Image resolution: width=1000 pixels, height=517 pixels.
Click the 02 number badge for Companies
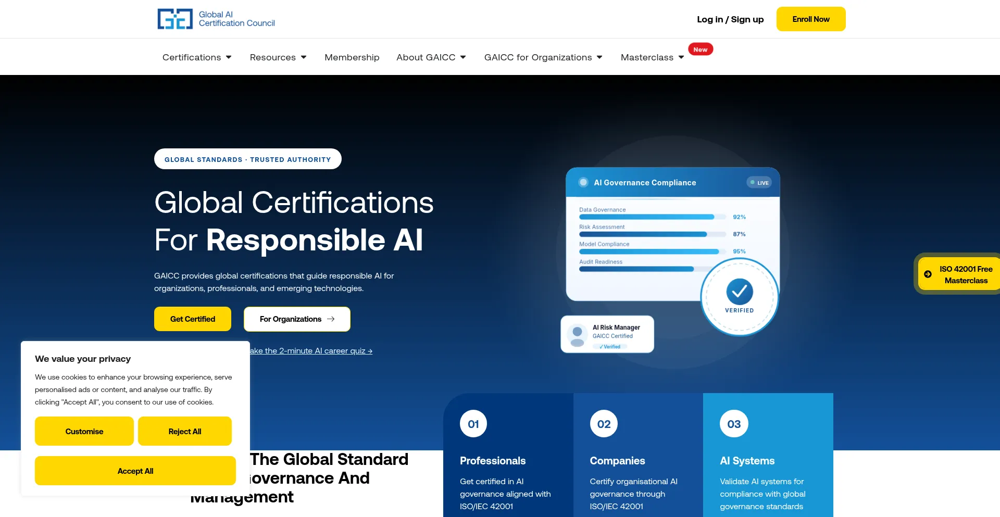point(604,424)
